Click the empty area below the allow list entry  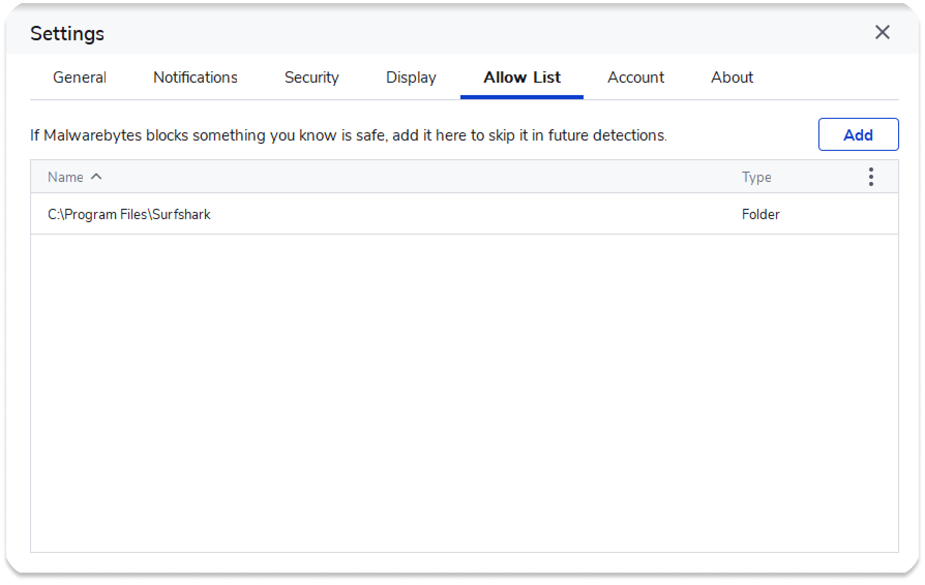[464, 393]
